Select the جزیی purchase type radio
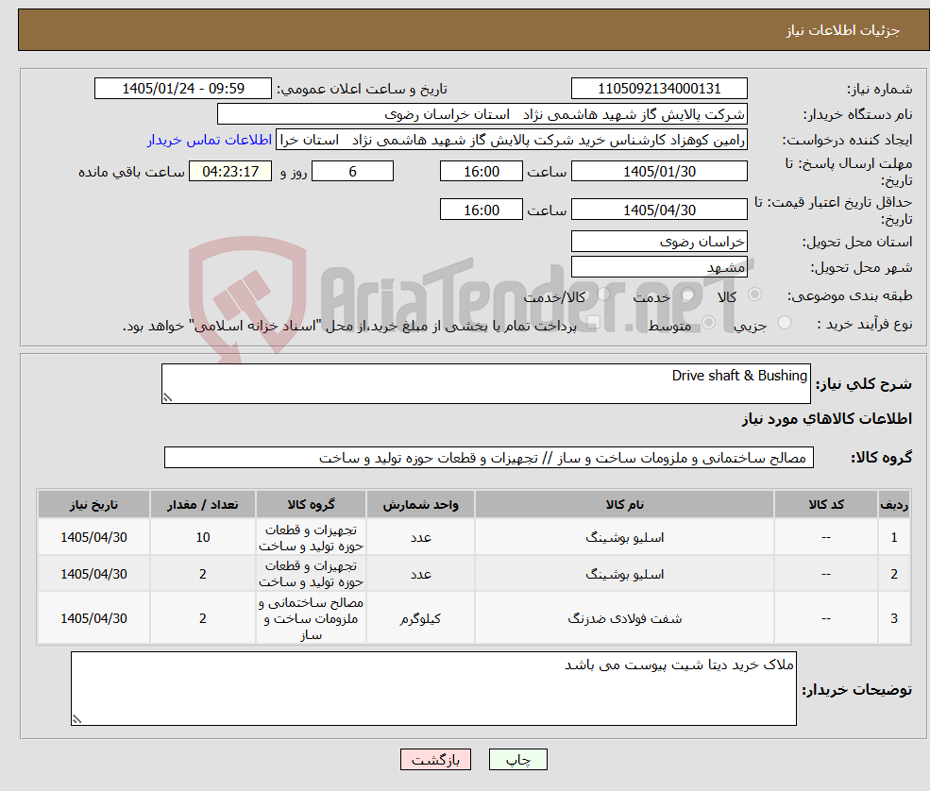 785,323
